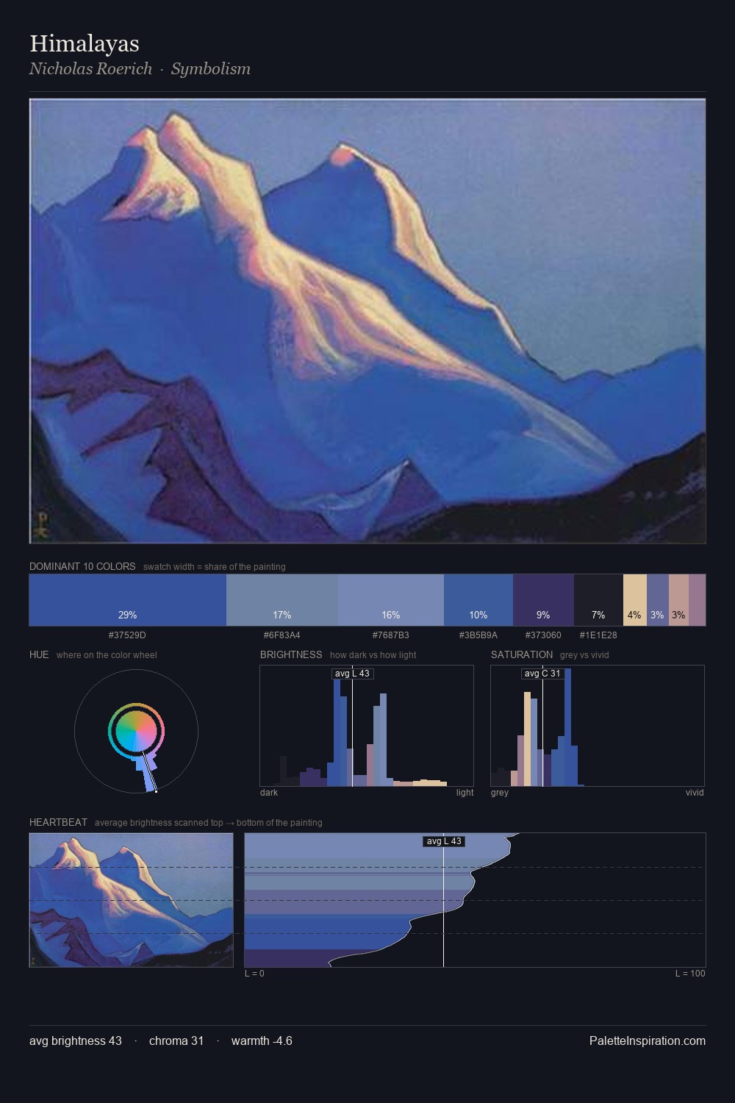Pick the 4% beige swatch
Image resolution: width=735 pixels, height=1103 pixels.
[635, 600]
